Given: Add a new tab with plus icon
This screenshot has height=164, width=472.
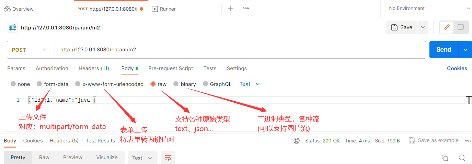Looking at the screenshot, I should 230,9.
